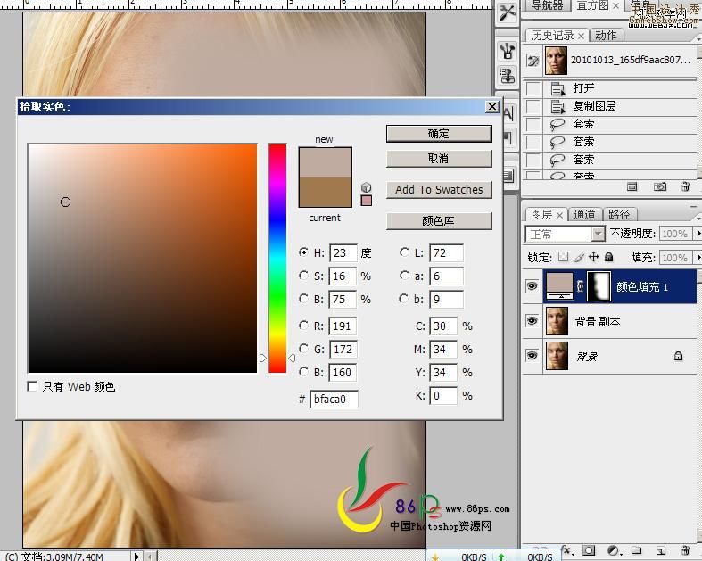The image size is (702, 561).
Task: Click the out-of-web-color cube warning icon
Action: point(367,187)
